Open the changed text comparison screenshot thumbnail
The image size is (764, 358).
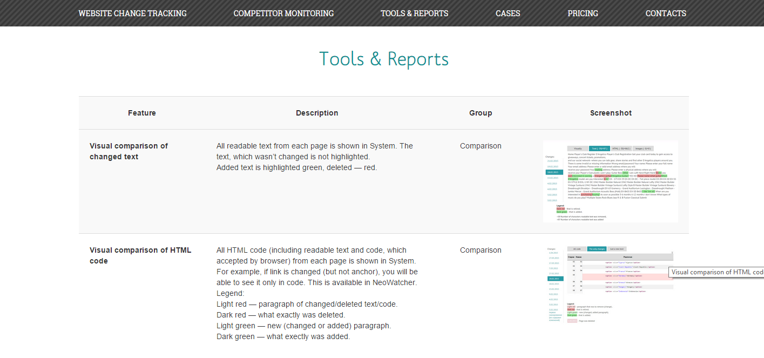pos(610,181)
